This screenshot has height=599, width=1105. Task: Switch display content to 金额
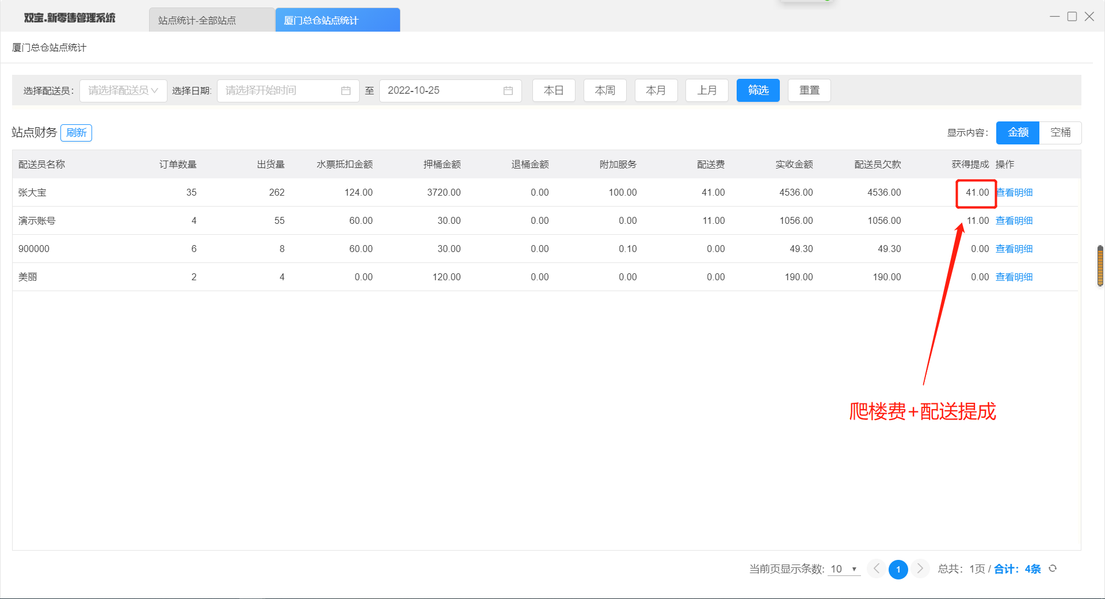(1018, 132)
